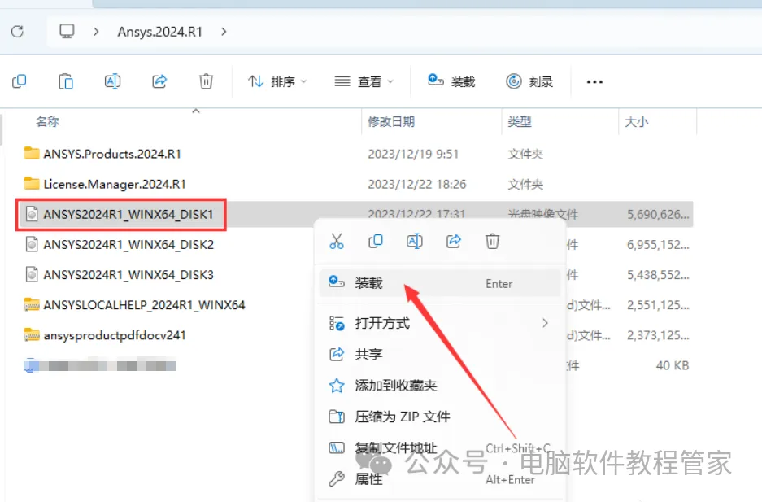Click the 刻录 burn toolbar button
762x502 pixels.
tap(529, 81)
